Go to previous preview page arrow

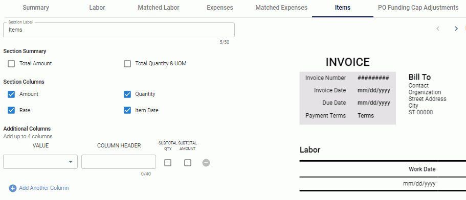coord(438,29)
